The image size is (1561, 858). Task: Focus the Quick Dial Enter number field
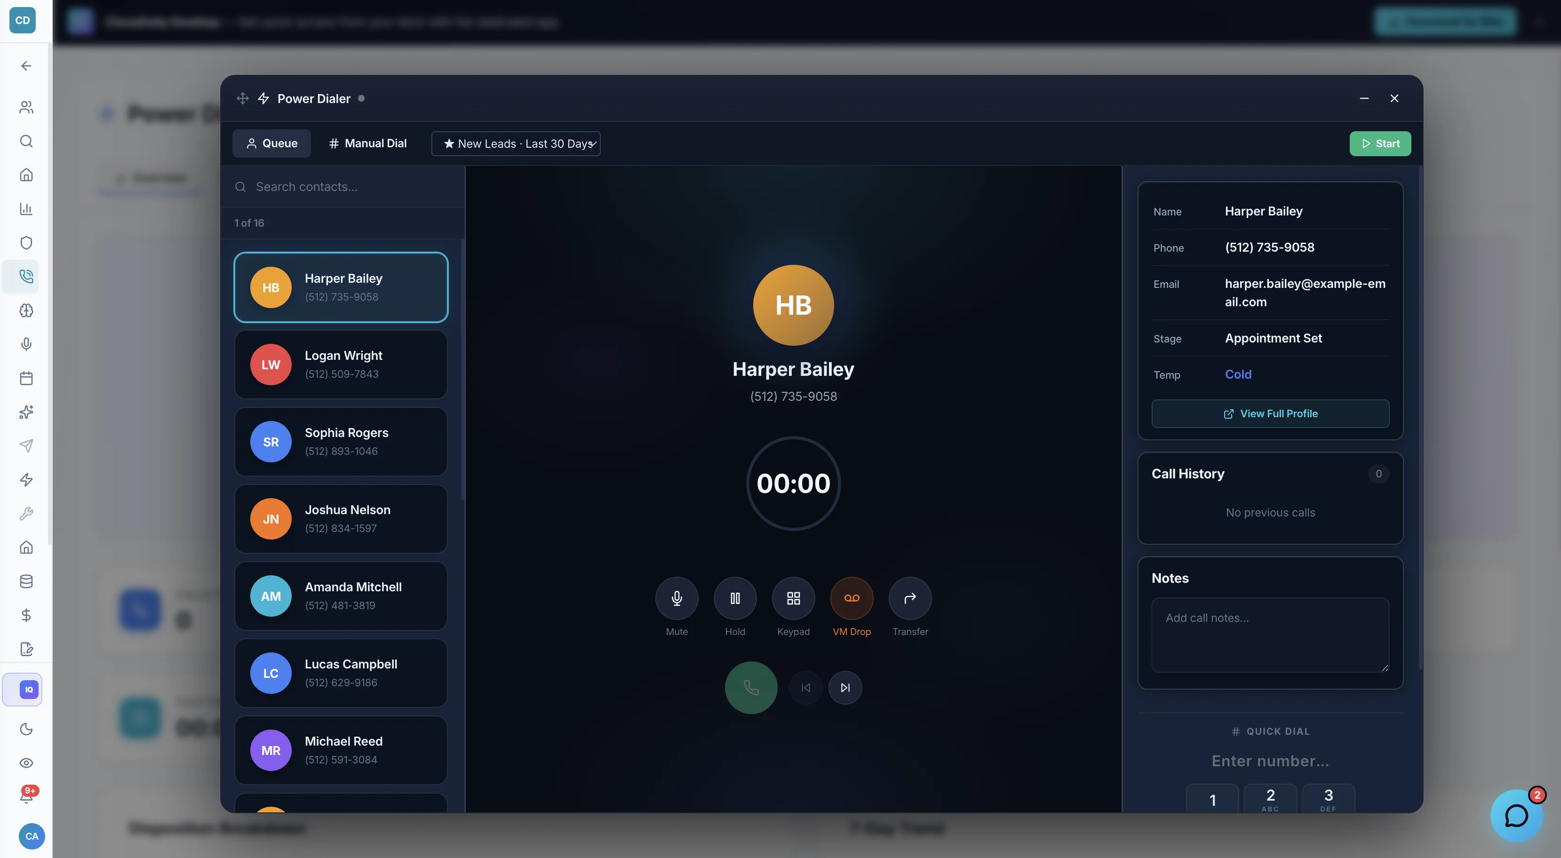[x=1270, y=761]
